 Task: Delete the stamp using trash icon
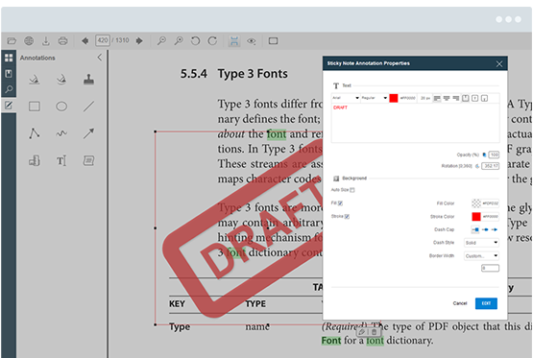[x=375, y=332]
